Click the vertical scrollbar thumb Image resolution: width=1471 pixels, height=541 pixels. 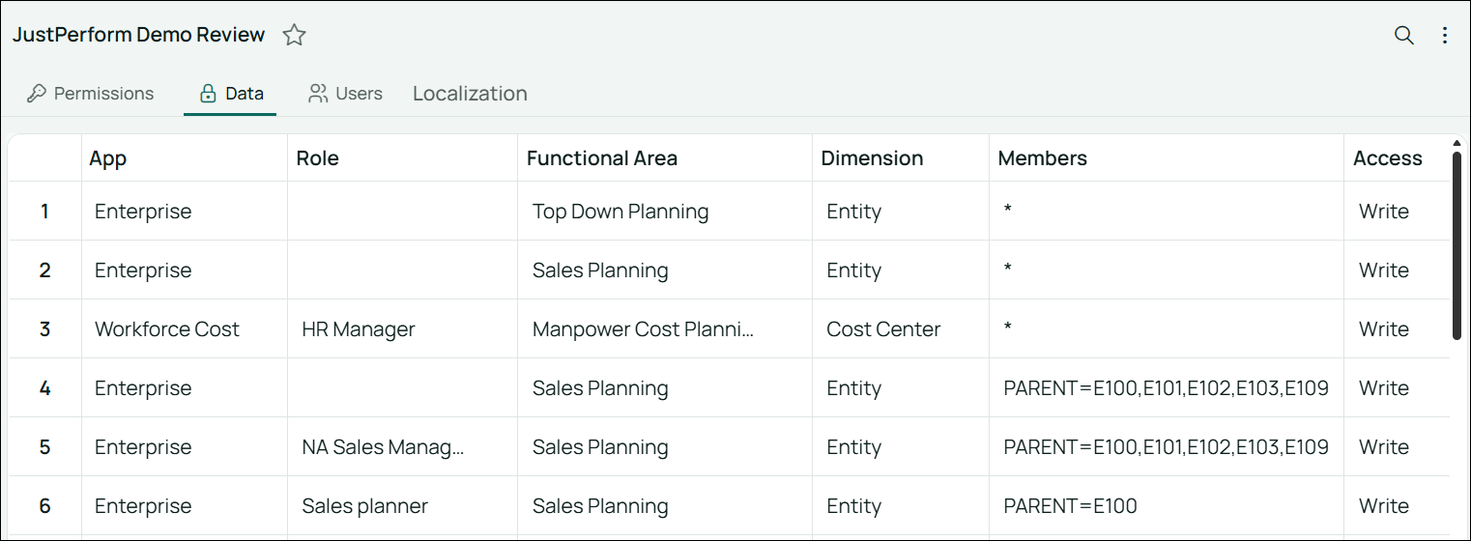[1457, 245]
